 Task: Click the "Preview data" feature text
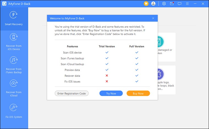click(x=72, y=70)
